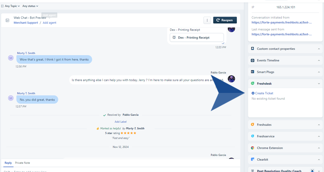This screenshot has height=172, width=324.
Task: Click the Create Ticket plus icon
Action: [x=253, y=93]
